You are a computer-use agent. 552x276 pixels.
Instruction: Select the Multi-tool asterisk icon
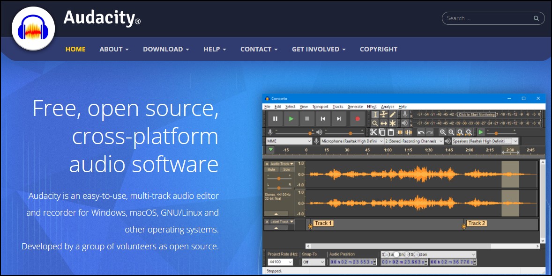coord(392,123)
